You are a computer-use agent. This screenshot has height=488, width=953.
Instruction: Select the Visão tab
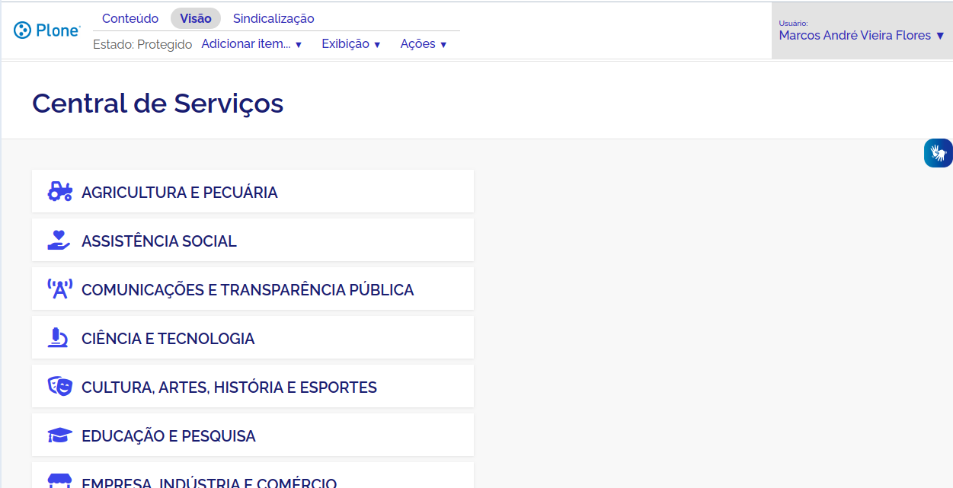click(196, 18)
